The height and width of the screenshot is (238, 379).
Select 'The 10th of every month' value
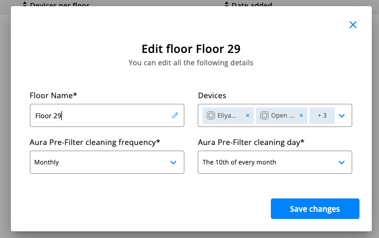239,162
